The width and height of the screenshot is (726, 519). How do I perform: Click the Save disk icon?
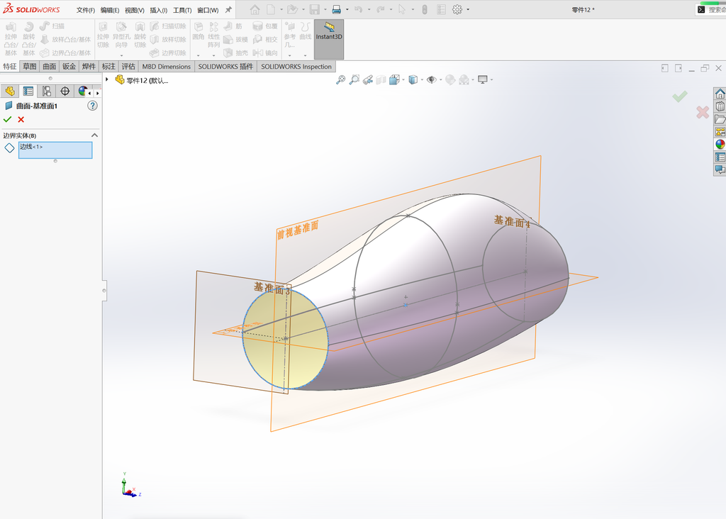tap(314, 9)
